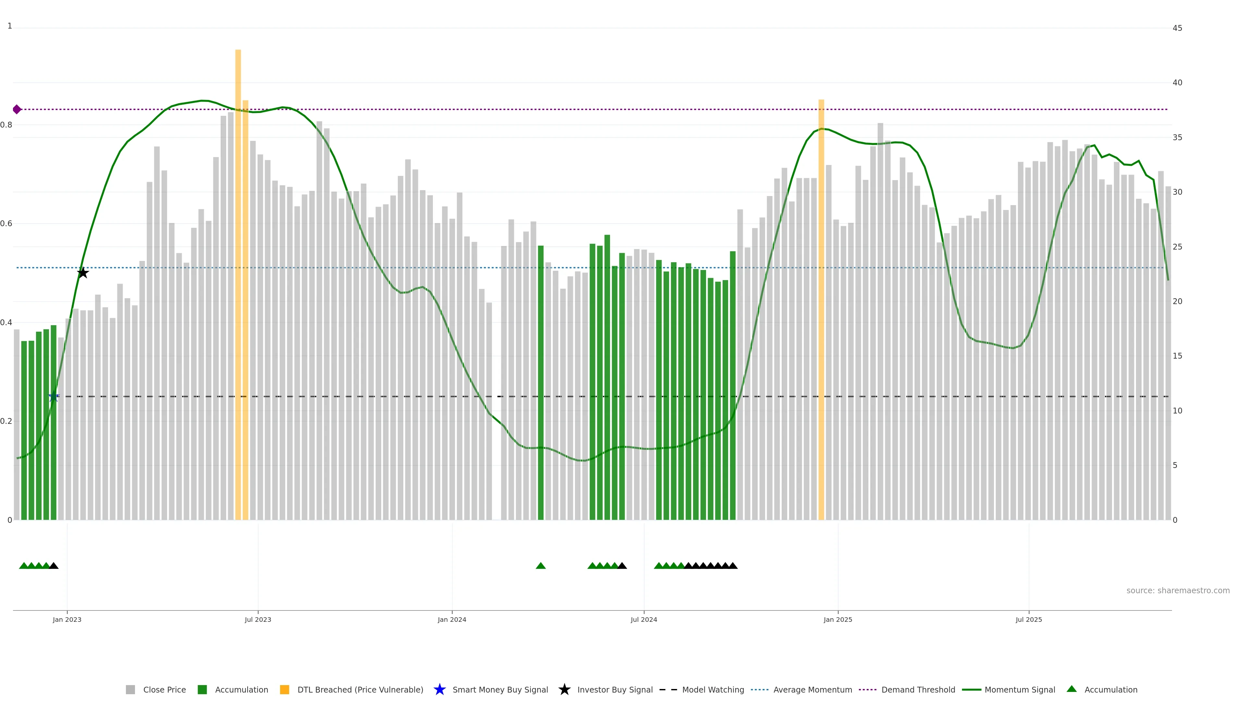Image resolution: width=1246 pixels, height=701 pixels.
Task: Click the Model Watching dashed legend icon
Action: point(668,689)
